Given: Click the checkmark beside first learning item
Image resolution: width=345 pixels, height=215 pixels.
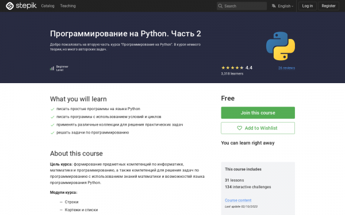Looking at the screenshot, I should pos(52,109).
